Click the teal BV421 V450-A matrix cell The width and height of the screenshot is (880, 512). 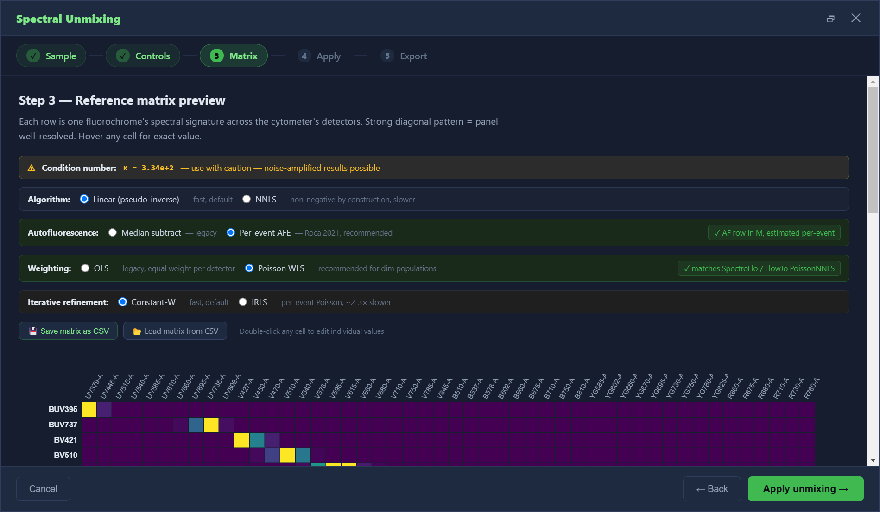point(257,440)
